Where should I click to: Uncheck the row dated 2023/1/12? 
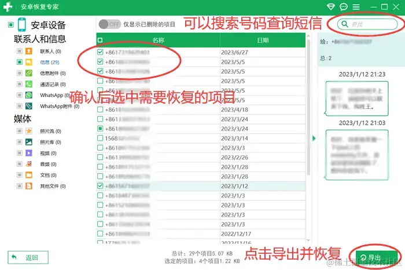coord(100,185)
